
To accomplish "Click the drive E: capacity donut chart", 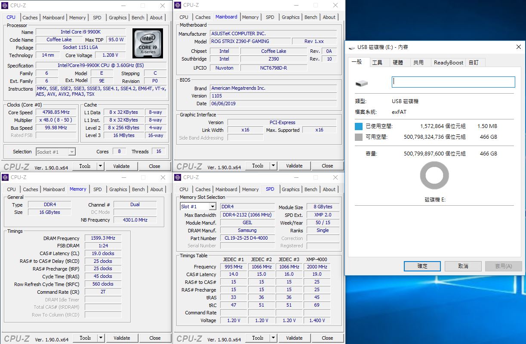I will [434, 175].
